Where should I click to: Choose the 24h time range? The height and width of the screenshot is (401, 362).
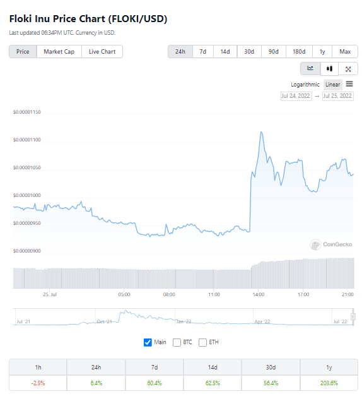tap(180, 52)
